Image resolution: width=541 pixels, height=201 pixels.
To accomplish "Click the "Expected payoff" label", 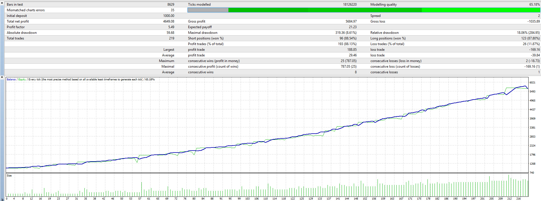I will coord(200,27).
